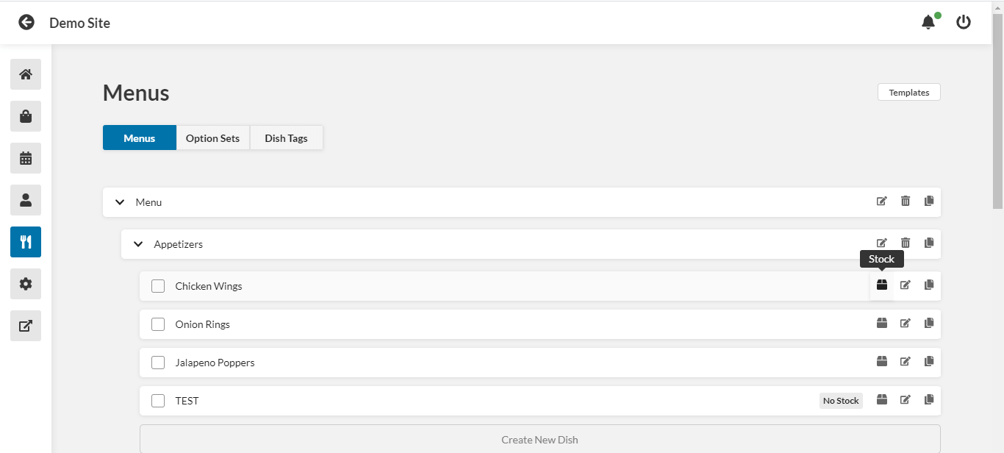Image resolution: width=1004 pixels, height=453 pixels.
Task: Open the Stock icon for Chicken Wings
Action: click(882, 285)
